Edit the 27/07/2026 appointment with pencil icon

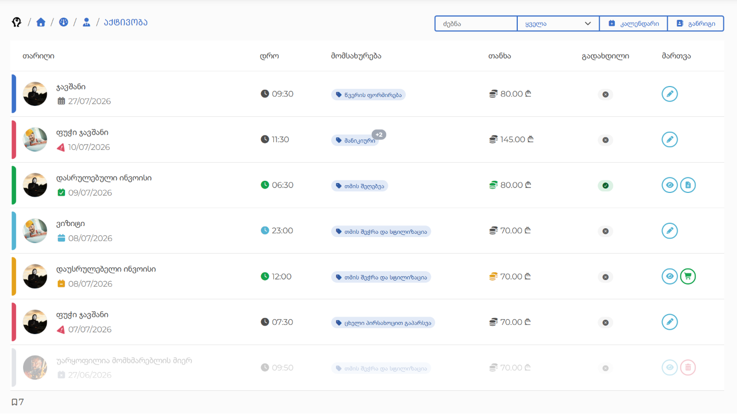point(670,94)
